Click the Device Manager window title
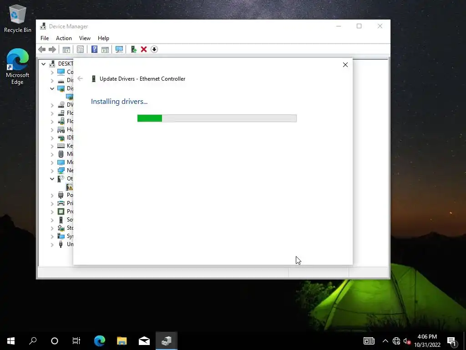Image resolution: width=466 pixels, height=350 pixels. click(68, 26)
